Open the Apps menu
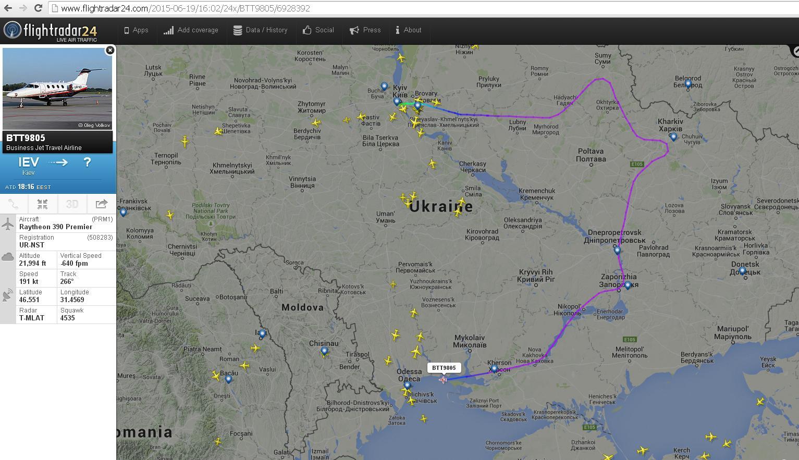The image size is (799, 460). point(136,30)
